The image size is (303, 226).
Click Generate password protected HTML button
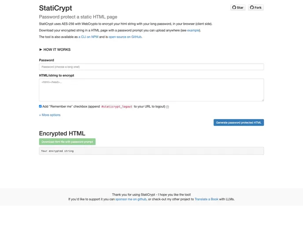point(239,122)
